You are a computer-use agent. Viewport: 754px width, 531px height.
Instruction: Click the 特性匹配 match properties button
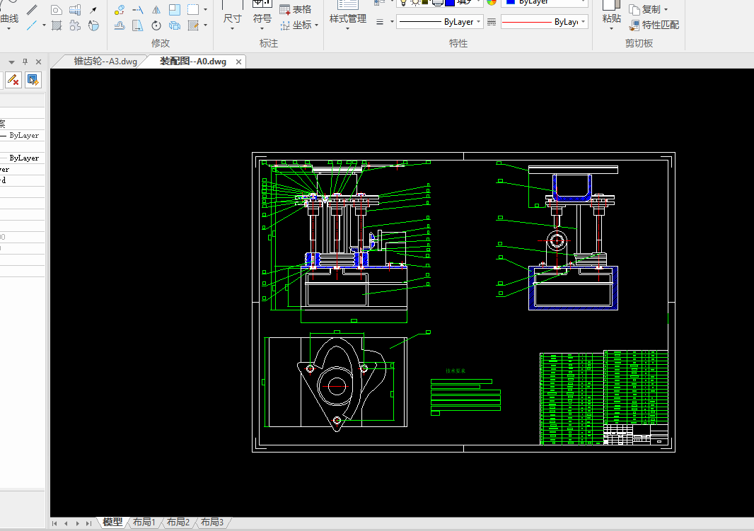coord(654,25)
